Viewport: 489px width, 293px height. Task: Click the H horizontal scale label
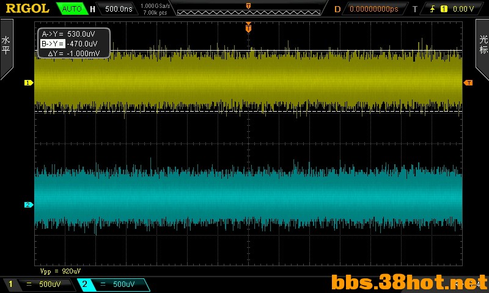[93, 9]
